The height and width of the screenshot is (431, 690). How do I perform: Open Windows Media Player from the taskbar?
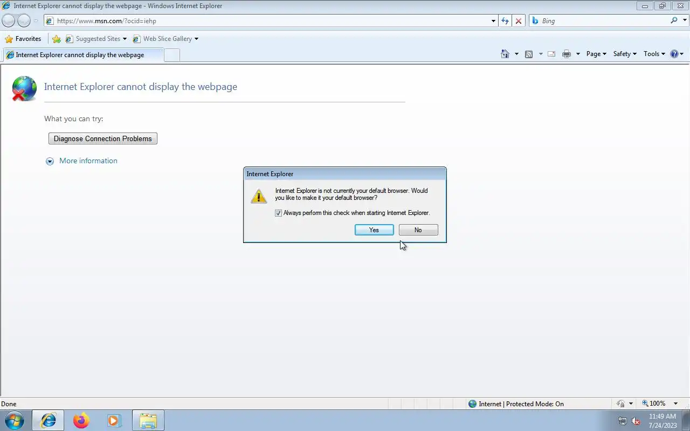click(114, 420)
